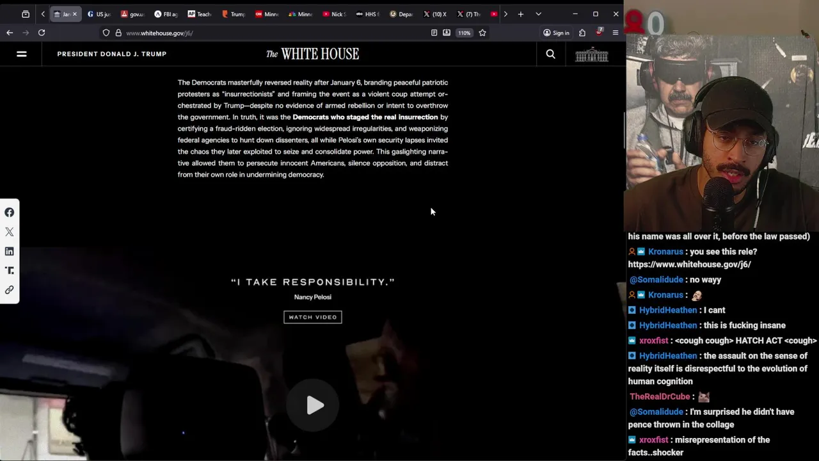Click 'President Donald J. Trump' header link
This screenshot has height=461, width=819.
tap(112, 54)
